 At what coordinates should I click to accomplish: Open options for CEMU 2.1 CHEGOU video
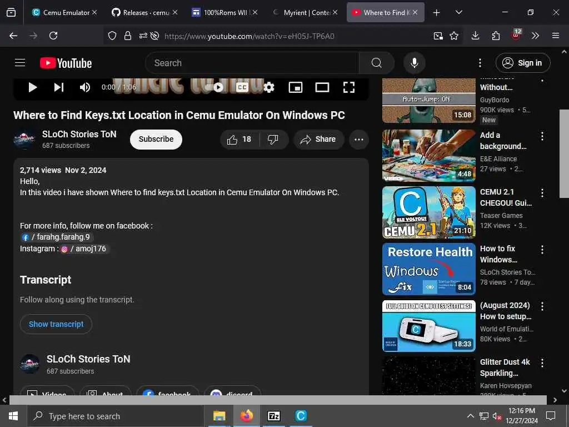pos(542,193)
